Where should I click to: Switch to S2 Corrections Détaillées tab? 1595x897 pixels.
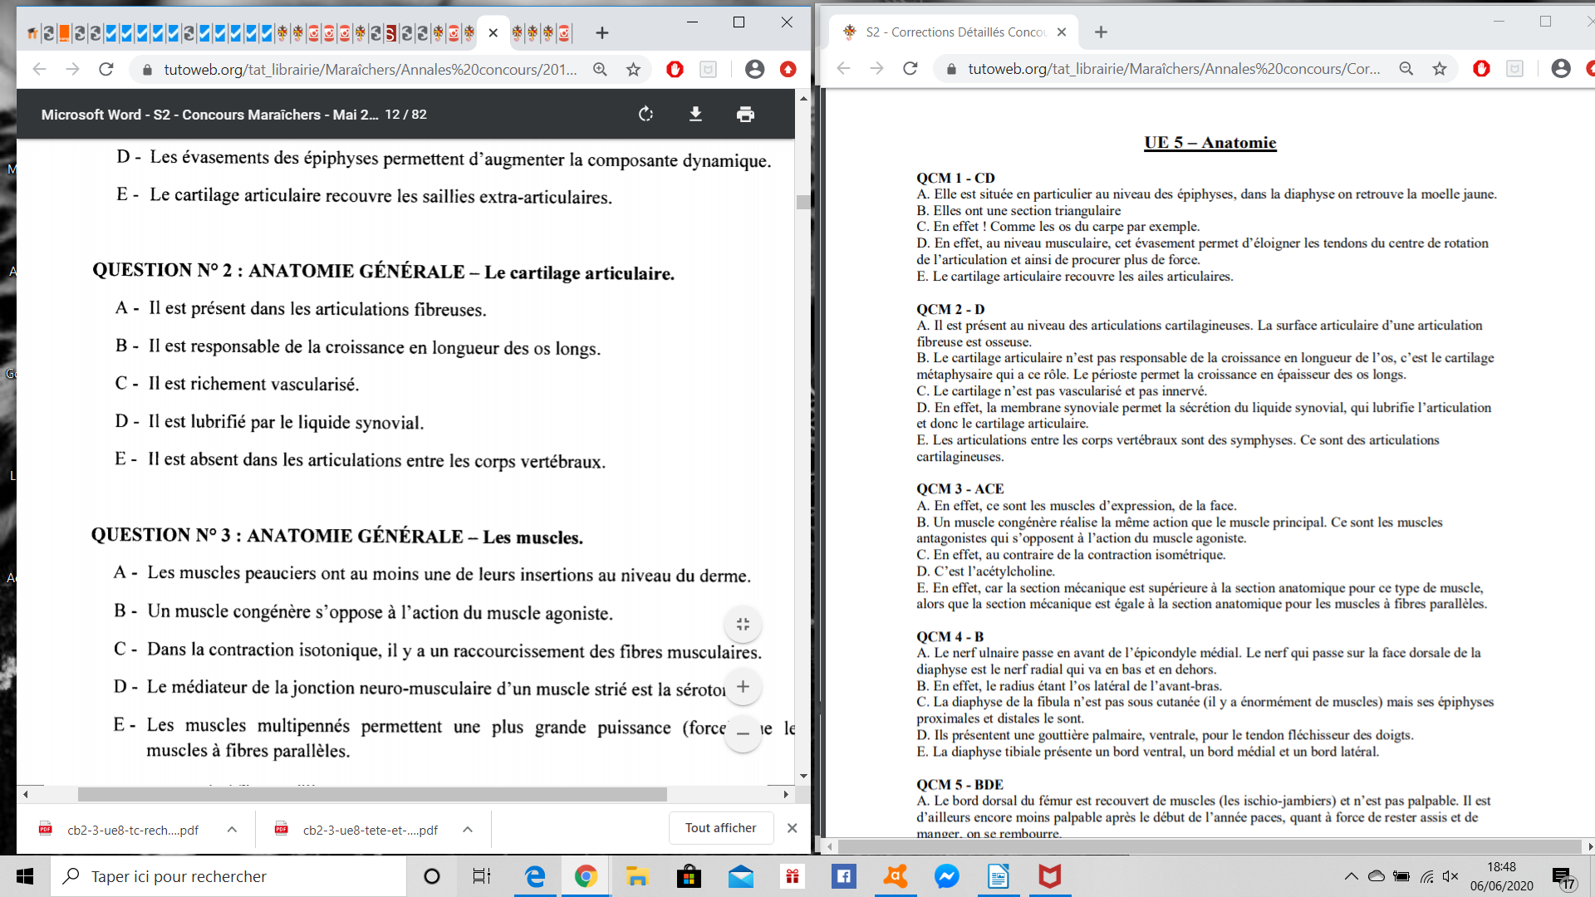tap(955, 32)
